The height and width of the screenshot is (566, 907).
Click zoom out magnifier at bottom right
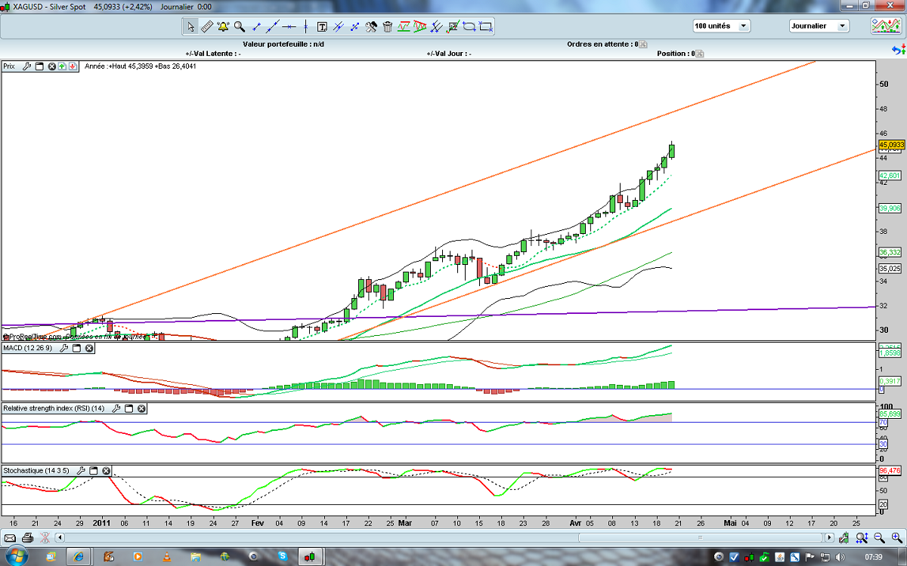pos(879,538)
